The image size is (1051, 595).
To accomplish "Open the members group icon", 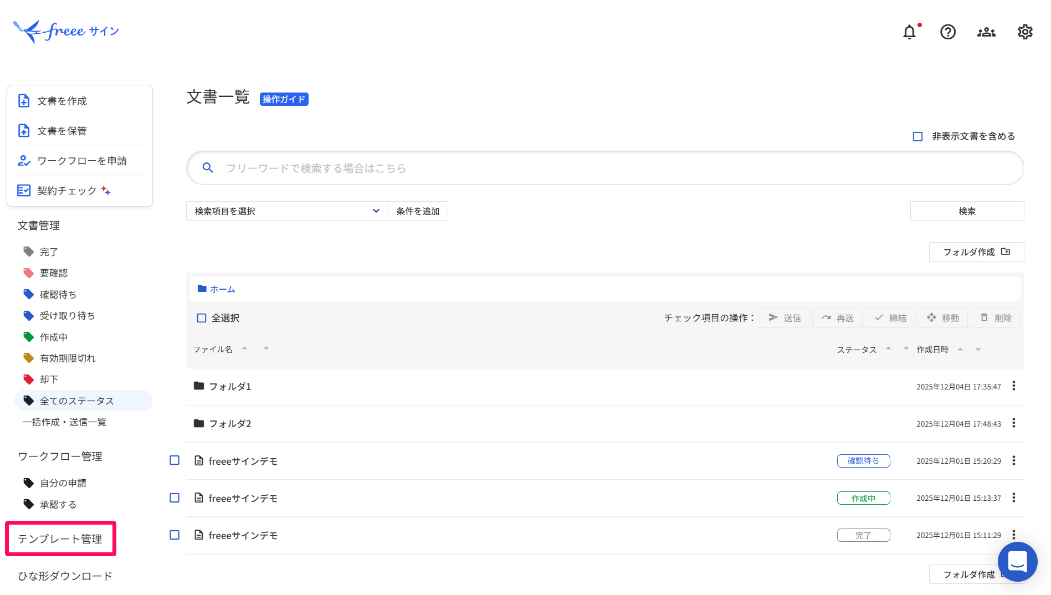I will point(986,32).
